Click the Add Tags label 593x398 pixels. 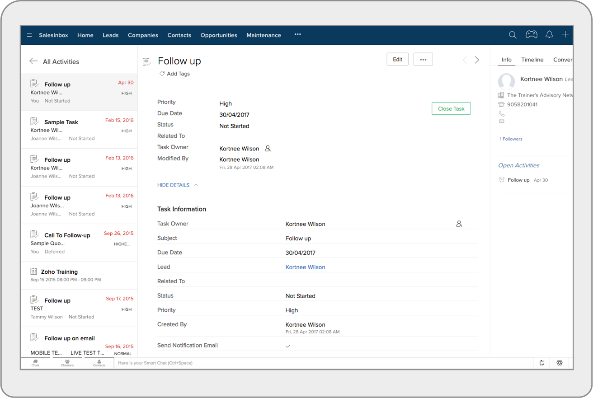pos(178,74)
